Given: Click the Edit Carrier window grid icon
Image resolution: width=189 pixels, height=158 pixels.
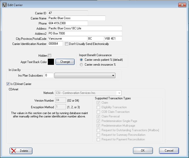Looking at the screenshot, I should (5, 5).
